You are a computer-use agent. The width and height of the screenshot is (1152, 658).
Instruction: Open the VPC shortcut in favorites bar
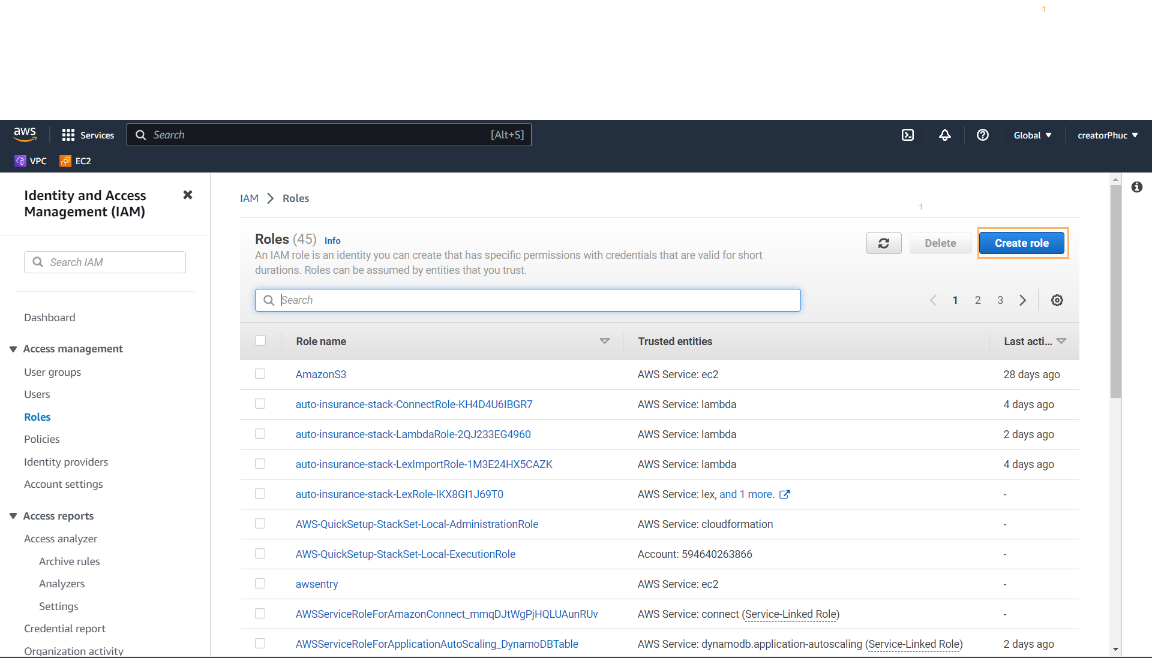31,161
